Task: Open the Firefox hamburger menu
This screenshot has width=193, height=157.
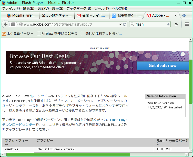Action: point(187,24)
